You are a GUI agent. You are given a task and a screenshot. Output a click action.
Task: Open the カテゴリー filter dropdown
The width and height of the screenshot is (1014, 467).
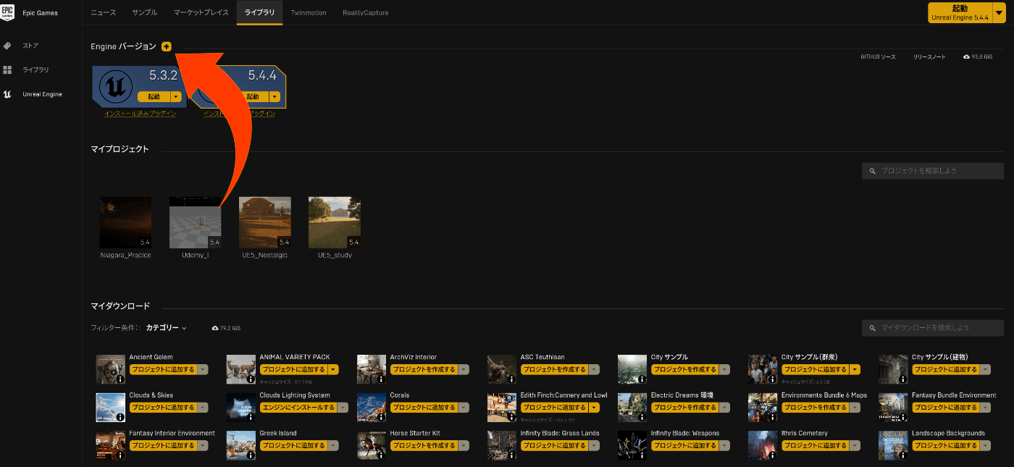point(166,328)
